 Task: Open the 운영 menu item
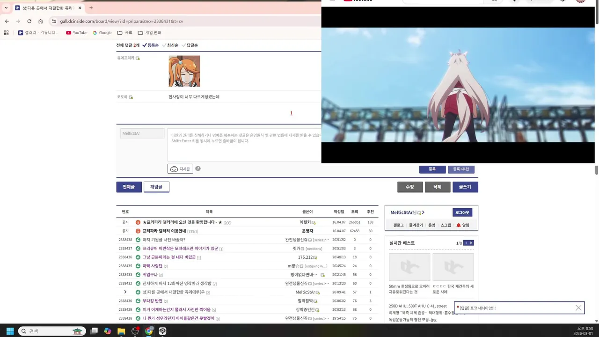(x=431, y=225)
